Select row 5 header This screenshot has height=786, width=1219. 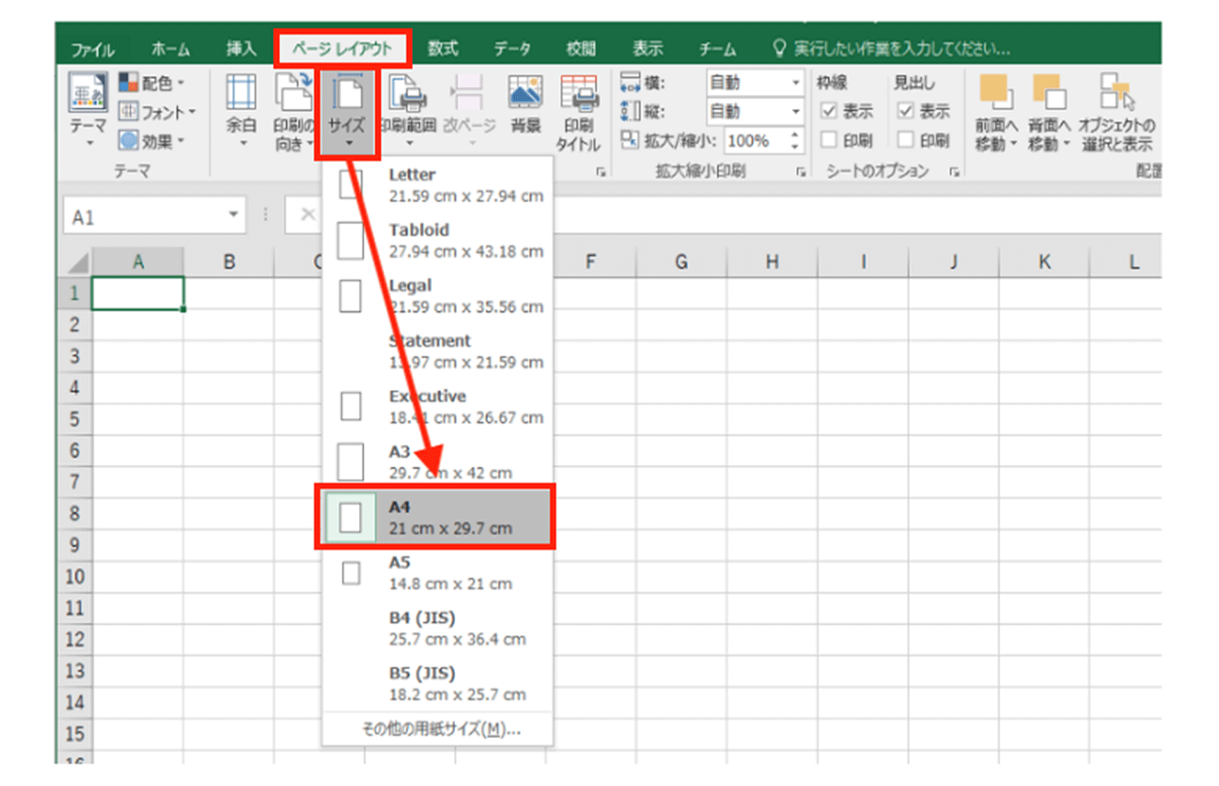tap(75, 419)
